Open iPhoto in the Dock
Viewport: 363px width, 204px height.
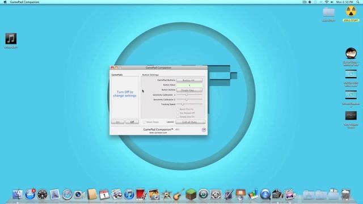pyautogui.click(x=154, y=194)
